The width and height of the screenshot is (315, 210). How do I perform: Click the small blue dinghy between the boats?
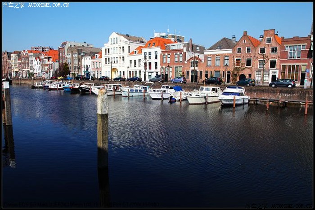coord(172,99)
